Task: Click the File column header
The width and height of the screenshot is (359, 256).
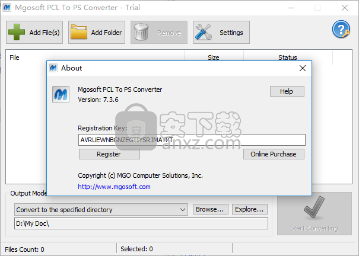Action: click(x=95, y=57)
